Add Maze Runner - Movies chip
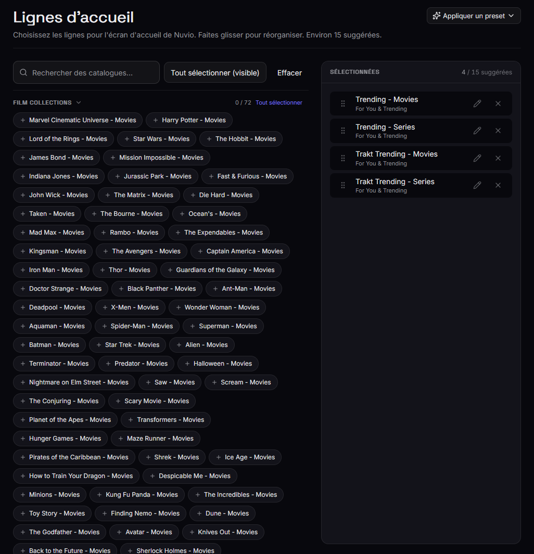The image size is (534, 554). (x=156, y=439)
